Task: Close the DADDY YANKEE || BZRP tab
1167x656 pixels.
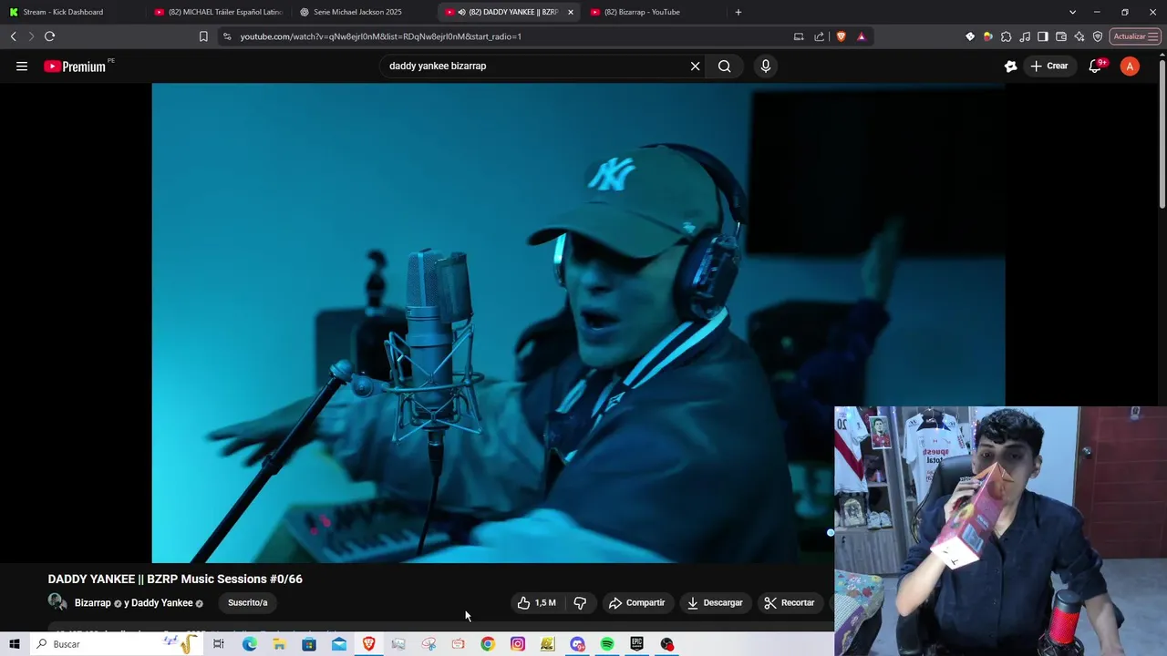Action: pyautogui.click(x=571, y=12)
